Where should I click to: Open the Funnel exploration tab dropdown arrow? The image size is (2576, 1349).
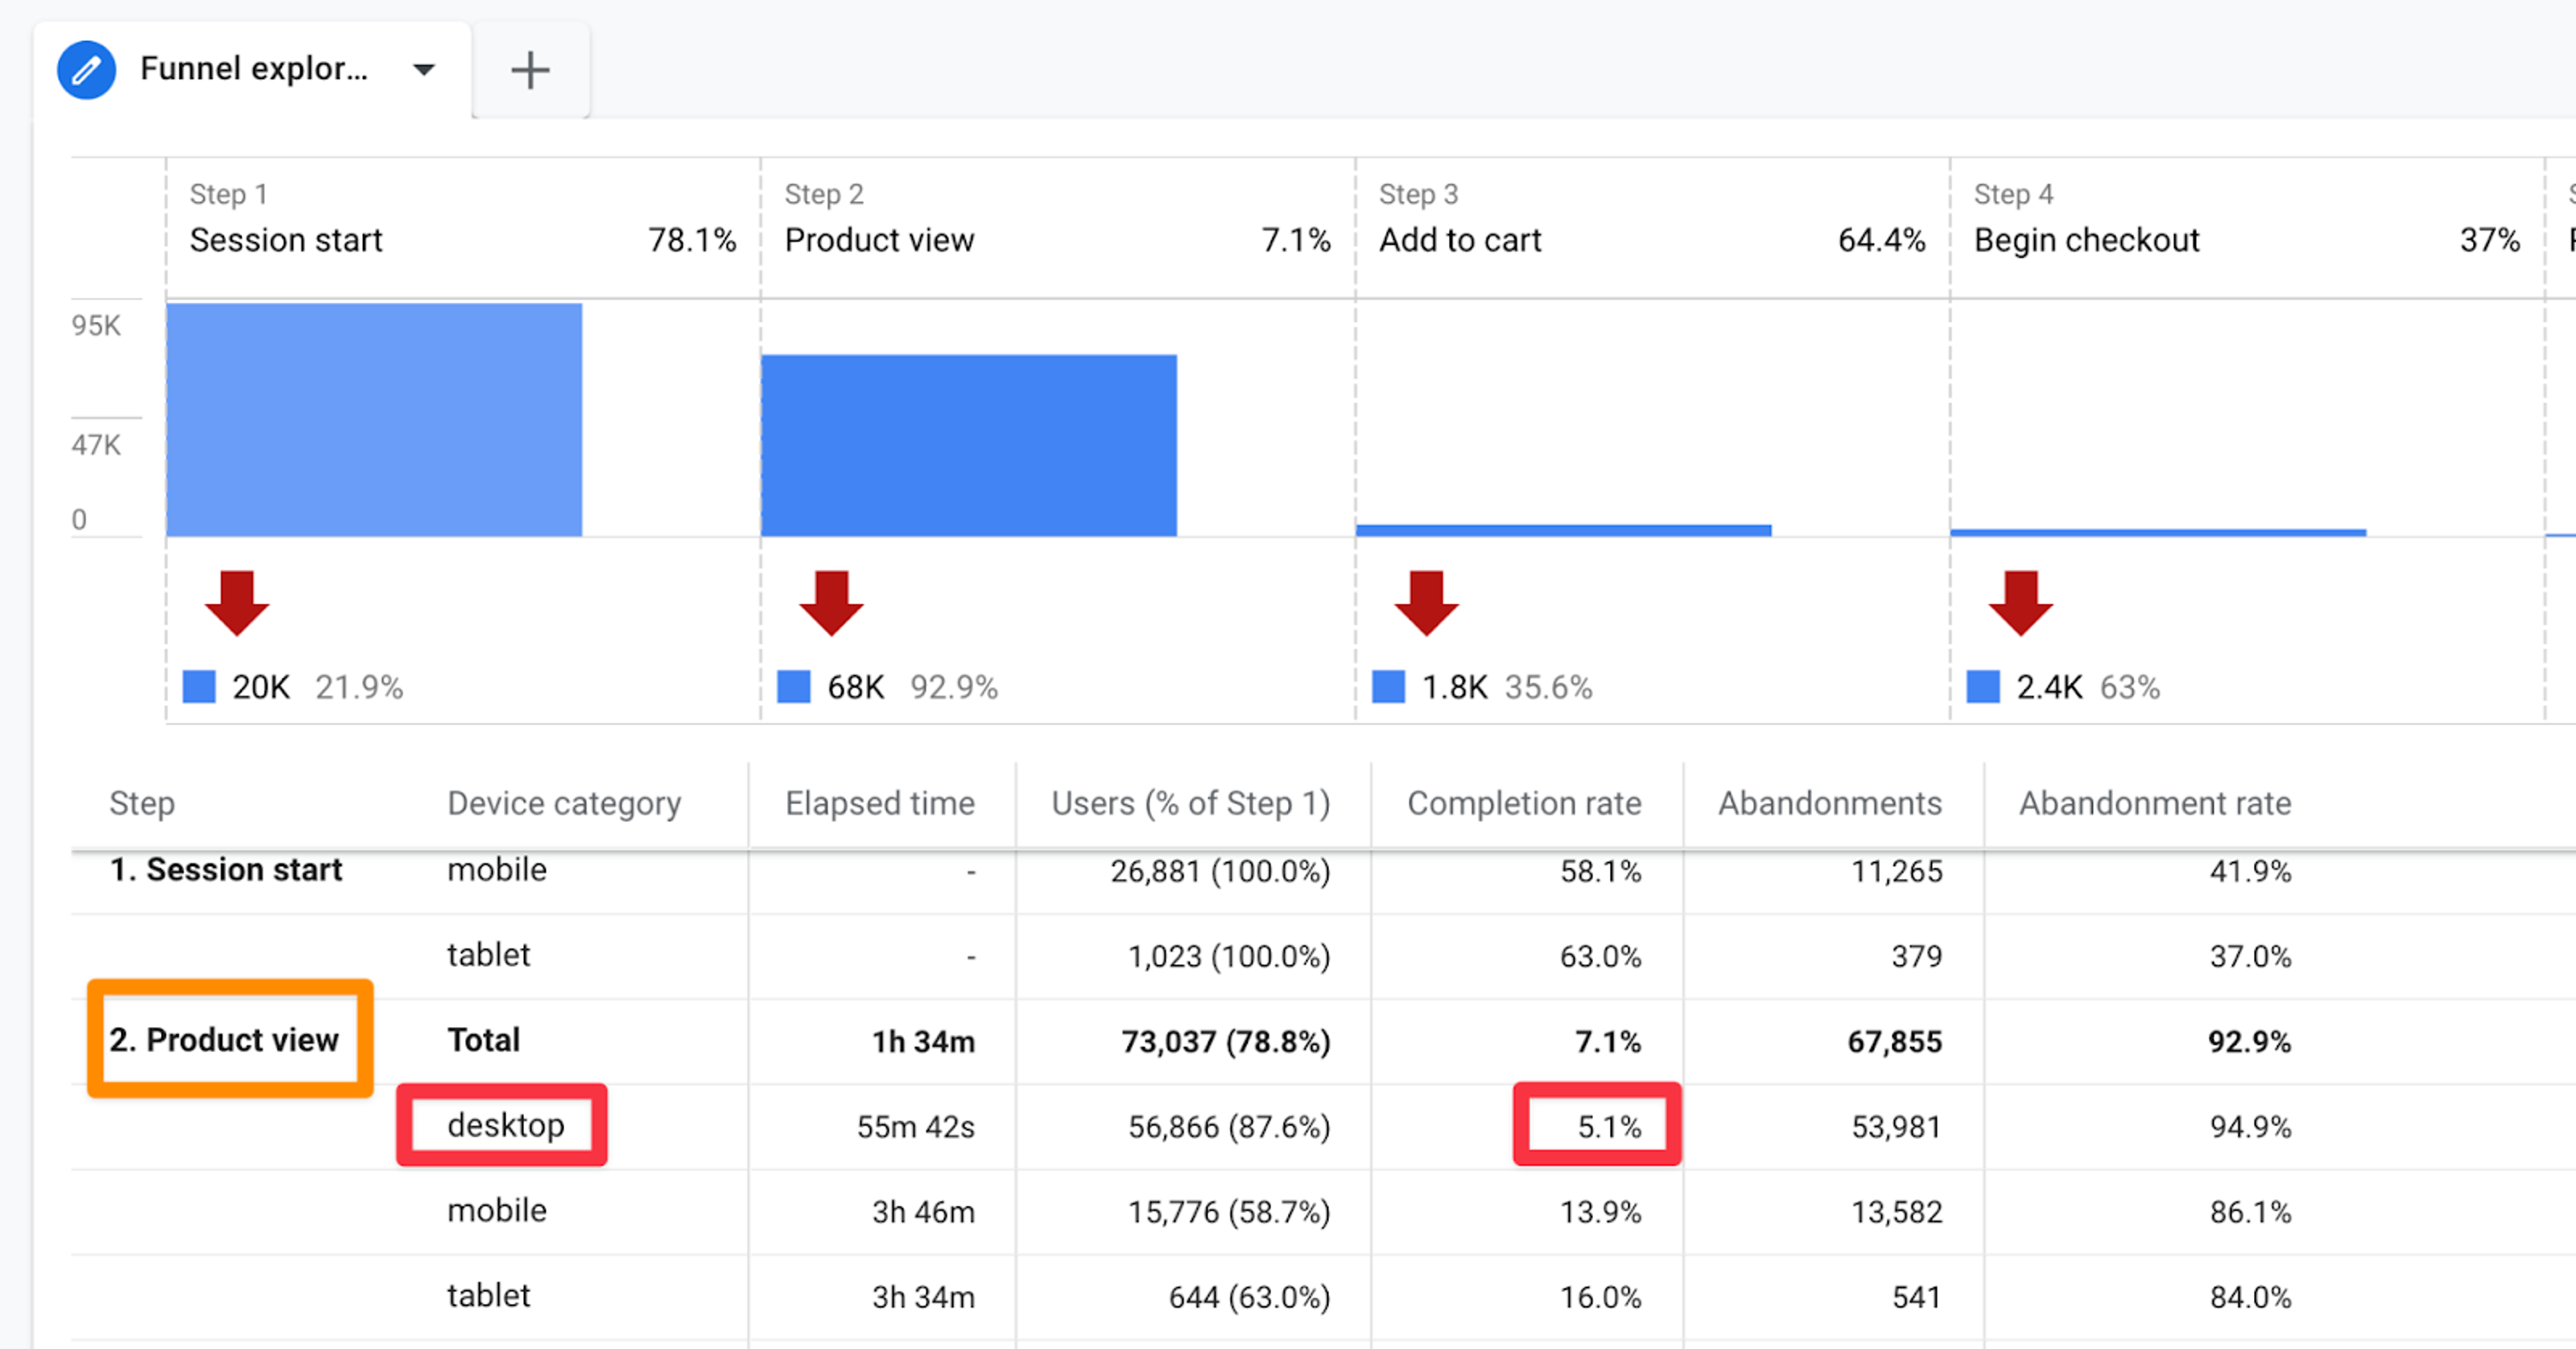(x=424, y=70)
